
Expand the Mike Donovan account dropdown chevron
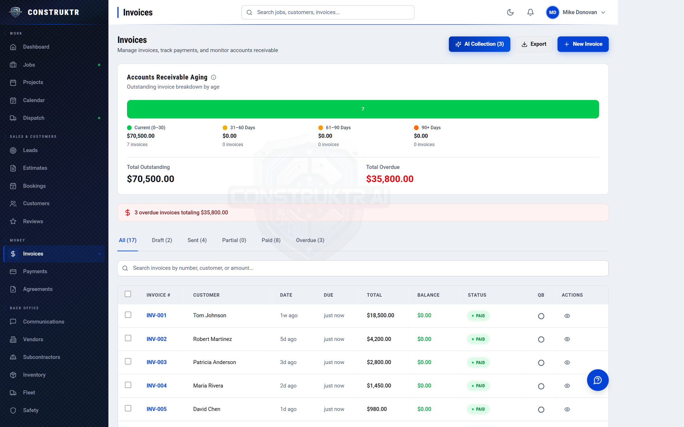[x=603, y=12]
